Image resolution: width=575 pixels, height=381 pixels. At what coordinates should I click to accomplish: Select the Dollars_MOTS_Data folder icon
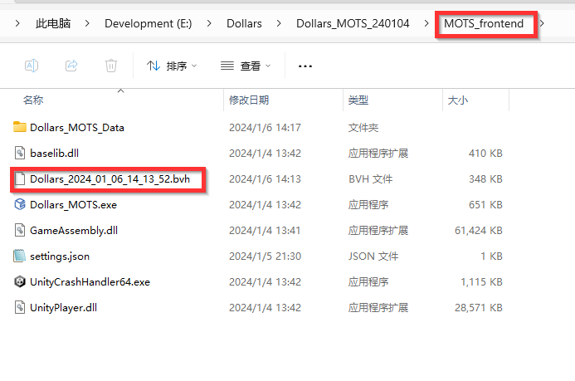21,127
